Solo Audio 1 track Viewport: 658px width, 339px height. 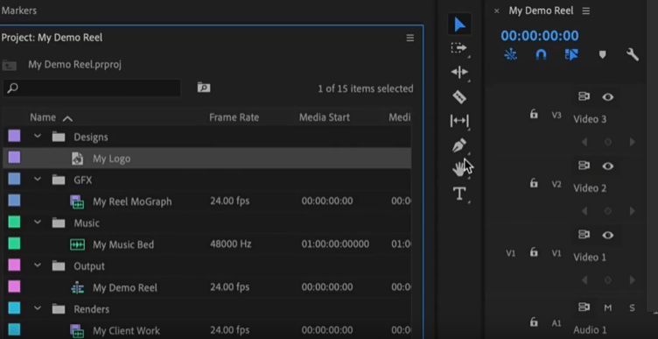click(x=632, y=308)
